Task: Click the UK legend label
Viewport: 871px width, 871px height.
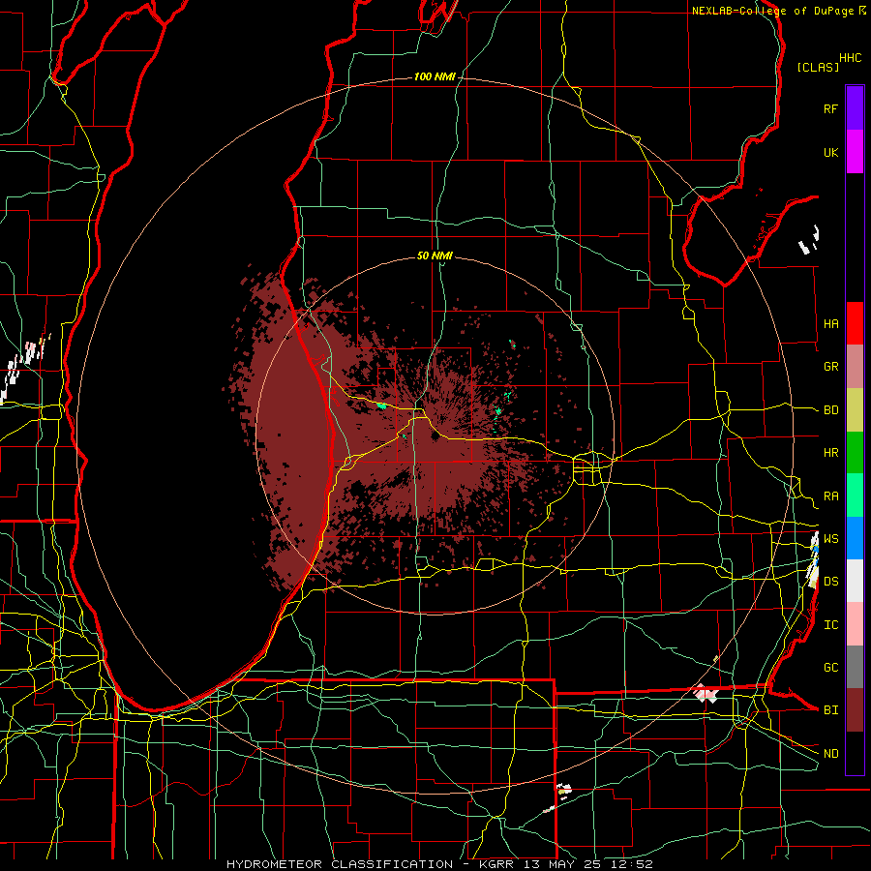Action: coord(831,152)
